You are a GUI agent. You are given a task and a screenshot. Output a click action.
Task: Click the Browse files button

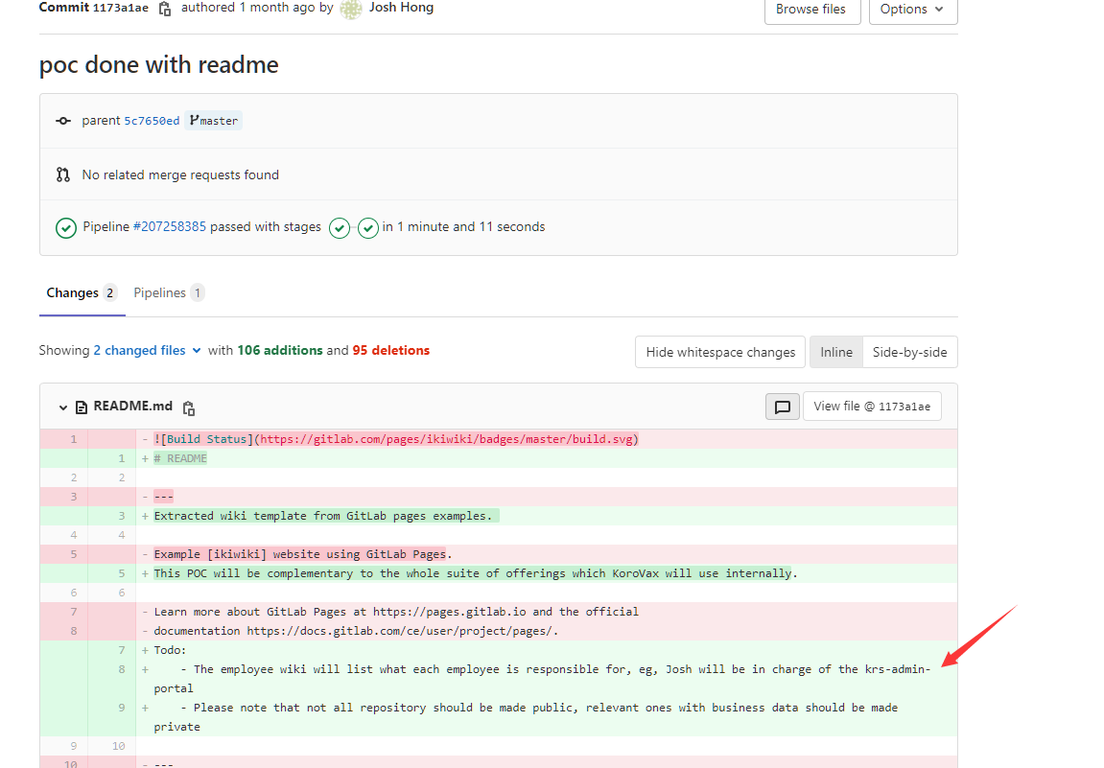pyautogui.click(x=811, y=10)
